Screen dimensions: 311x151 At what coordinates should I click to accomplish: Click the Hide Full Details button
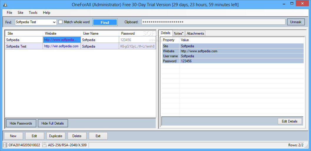pyautogui.click(x=53, y=123)
